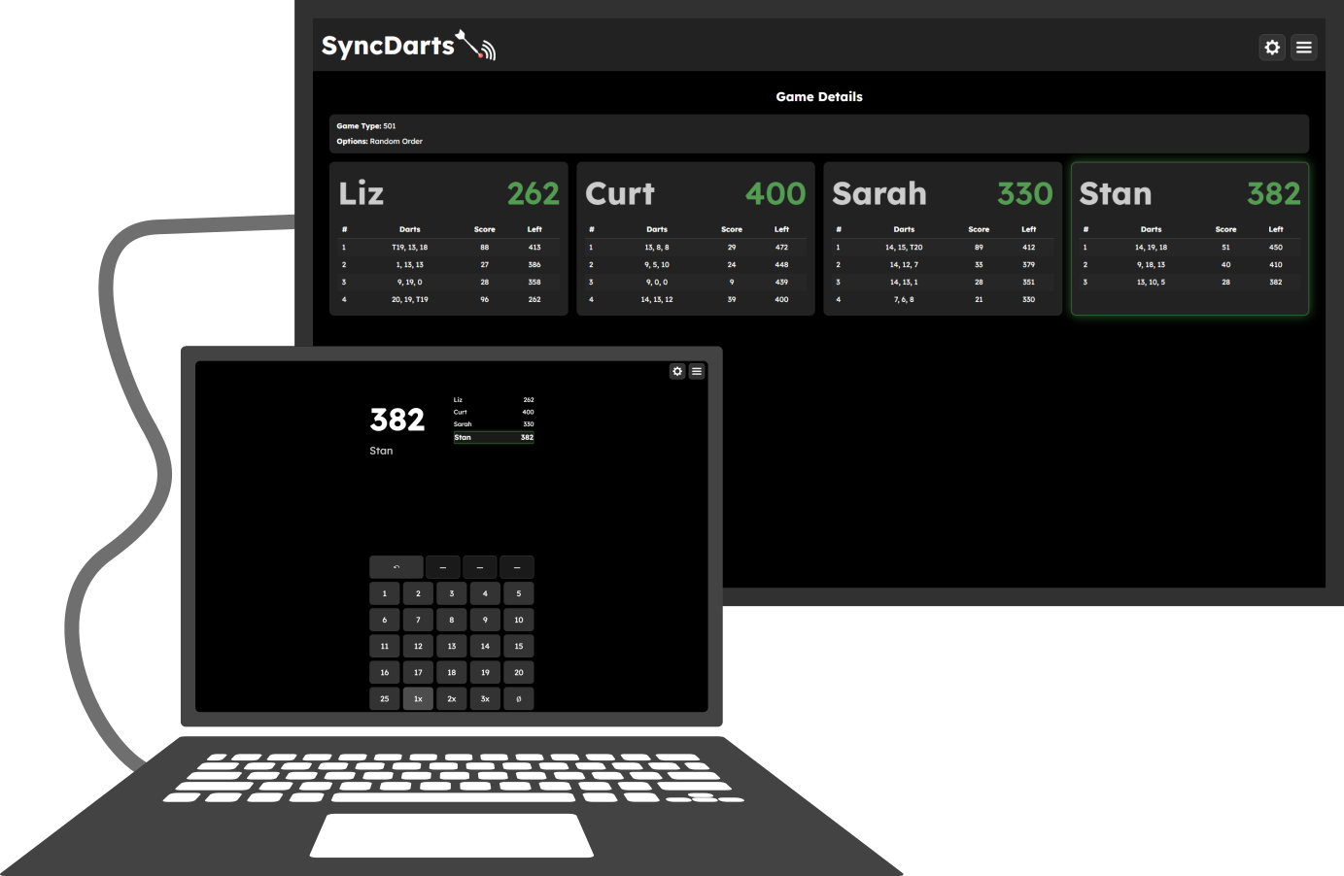Select the 1x single multiplier
The image size is (1344, 876).
418,698
